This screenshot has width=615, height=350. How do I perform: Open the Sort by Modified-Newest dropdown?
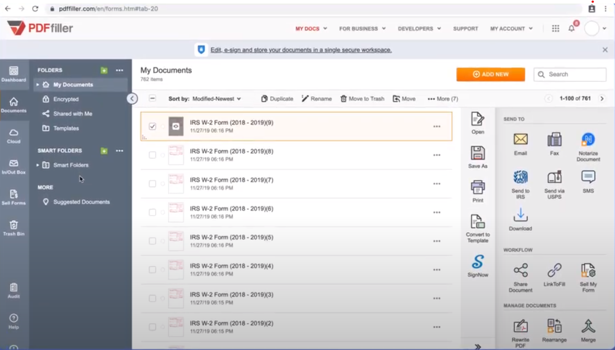(x=205, y=98)
